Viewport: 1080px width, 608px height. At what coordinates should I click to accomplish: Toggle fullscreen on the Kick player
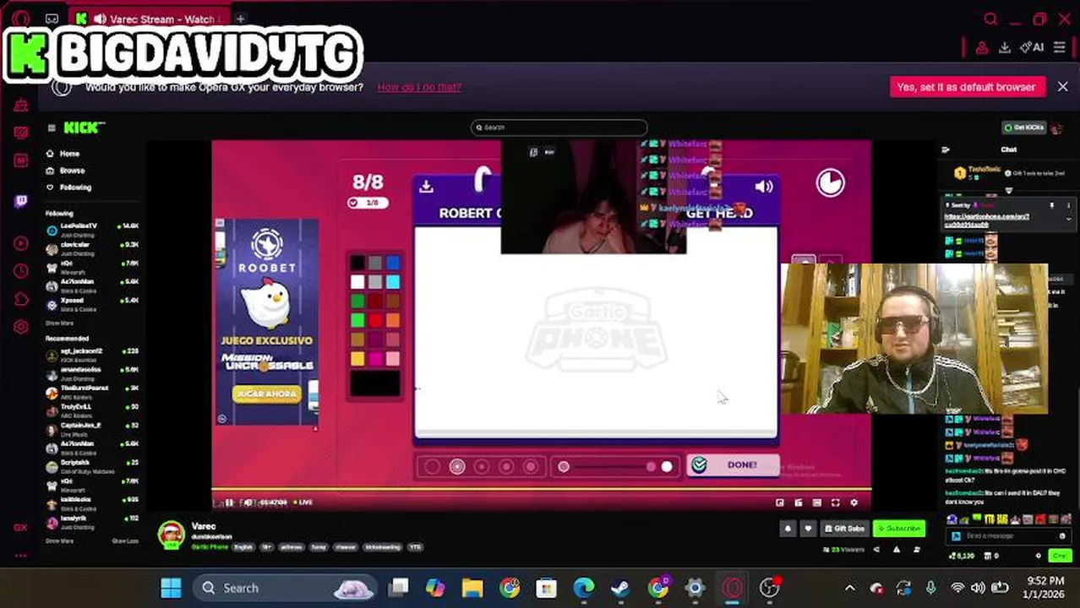pos(835,502)
